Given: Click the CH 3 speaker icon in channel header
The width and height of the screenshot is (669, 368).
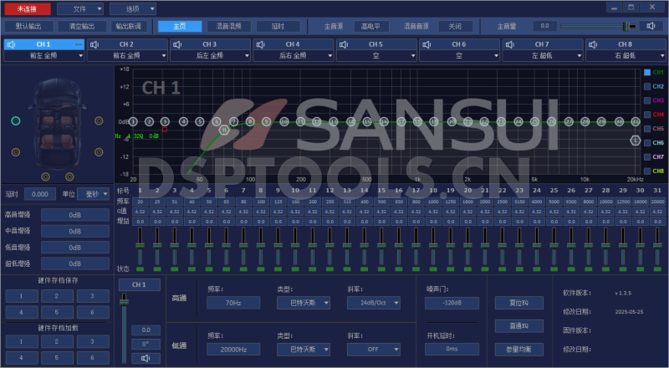Looking at the screenshot, I should [x=177, y=44].
